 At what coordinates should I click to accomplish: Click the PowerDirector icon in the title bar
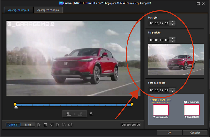click(61, 3)
